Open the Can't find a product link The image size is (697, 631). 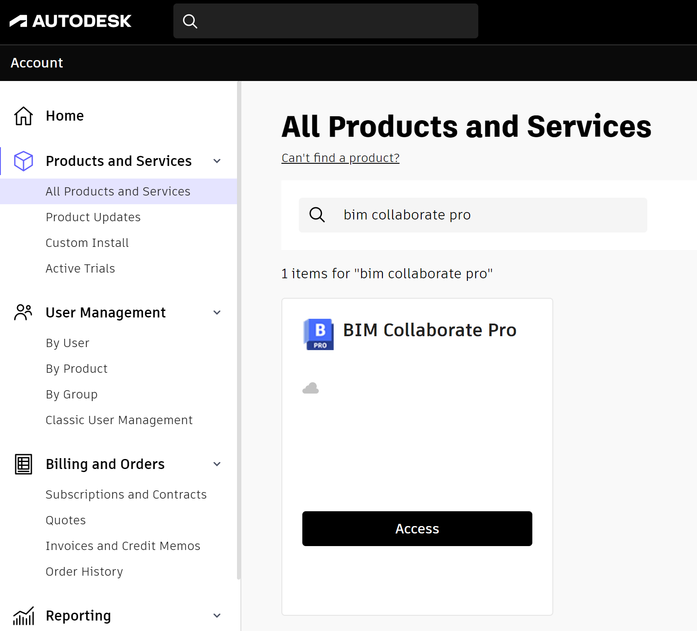tap(340, 158)
